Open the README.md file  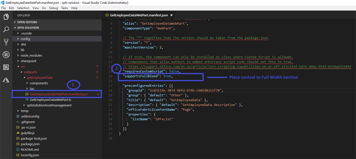(57, 150)
